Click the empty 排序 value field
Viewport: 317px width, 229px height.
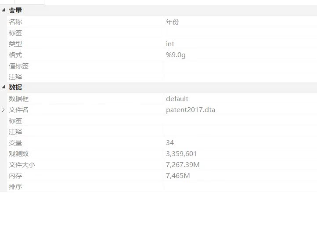pyautogui.click(x=240, y=186)
